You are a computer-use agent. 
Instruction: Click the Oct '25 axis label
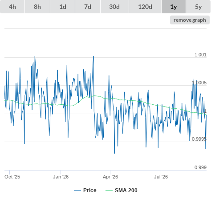click(x=12, y=177)
